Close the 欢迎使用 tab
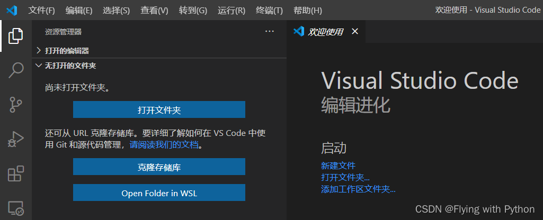This screenshot has height=220, width=543. click(354, 32)
